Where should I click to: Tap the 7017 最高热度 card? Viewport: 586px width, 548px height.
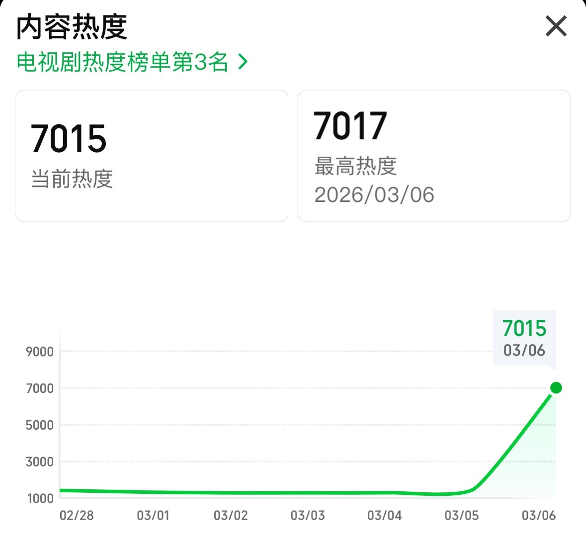pyautogui.click(x=434, y=156)
